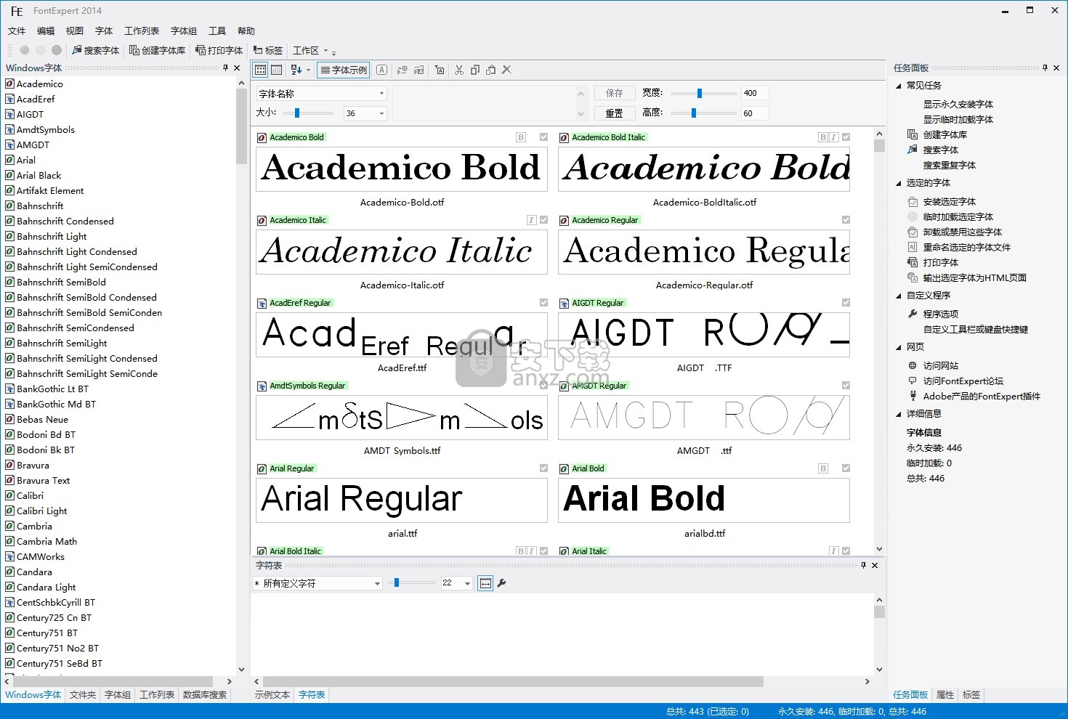Click the A-Z sort icon
Viewport: 1068px width, 719px height.
tap(296, 70)
